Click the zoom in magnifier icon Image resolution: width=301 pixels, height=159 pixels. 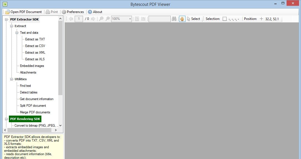[x=108, y=19]
